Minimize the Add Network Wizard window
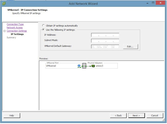The width and height of the screenshot is (167, 124). click(147, 3)
